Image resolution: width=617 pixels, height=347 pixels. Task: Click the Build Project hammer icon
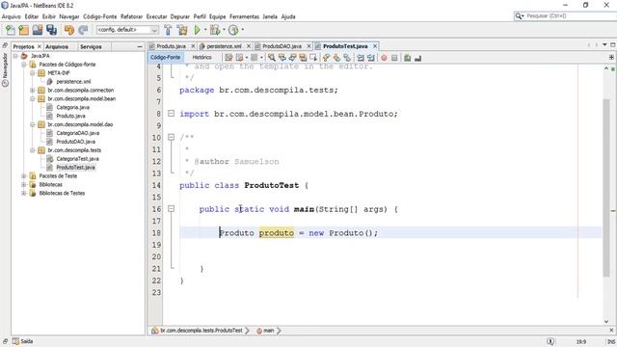[168, 30]
